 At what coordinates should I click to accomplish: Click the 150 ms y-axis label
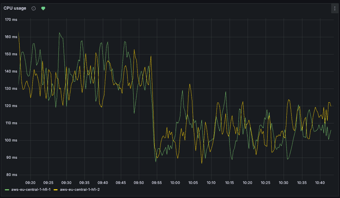[11, 54]
